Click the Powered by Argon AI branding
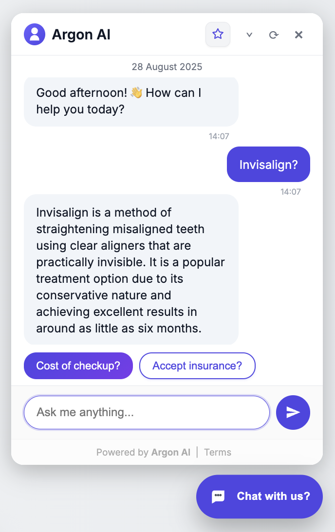 pos(143,452)
